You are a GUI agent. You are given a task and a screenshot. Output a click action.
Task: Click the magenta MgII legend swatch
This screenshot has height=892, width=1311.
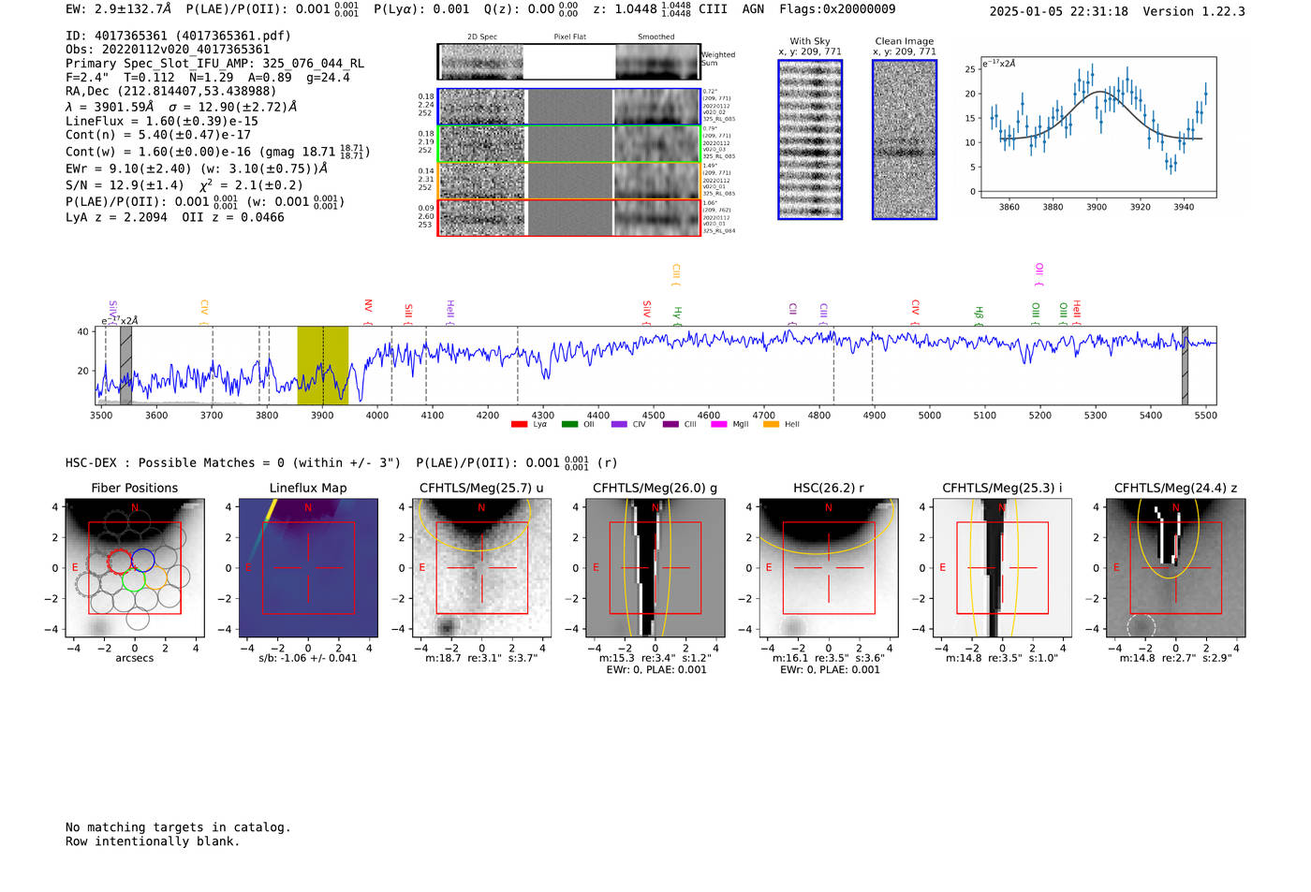coord(719,424)
